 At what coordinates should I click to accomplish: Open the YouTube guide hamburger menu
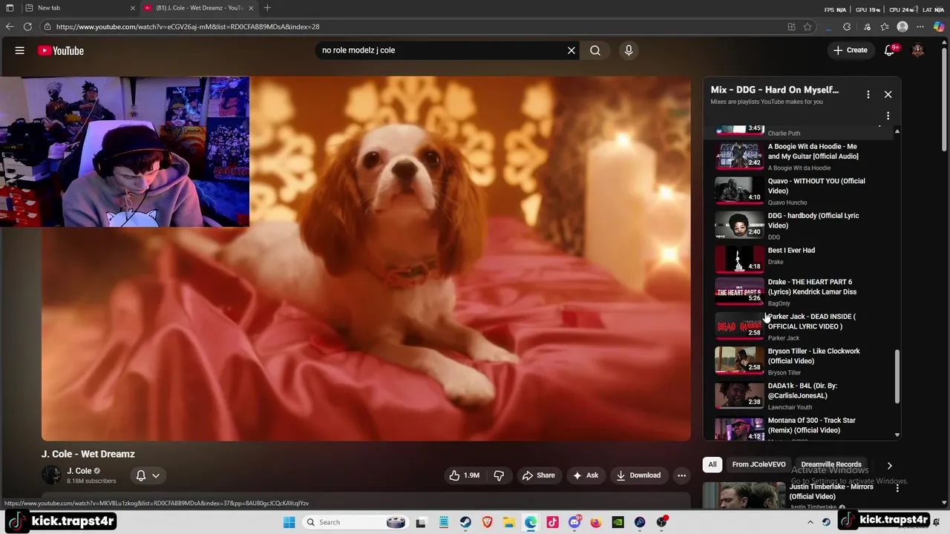click(20, 50)
